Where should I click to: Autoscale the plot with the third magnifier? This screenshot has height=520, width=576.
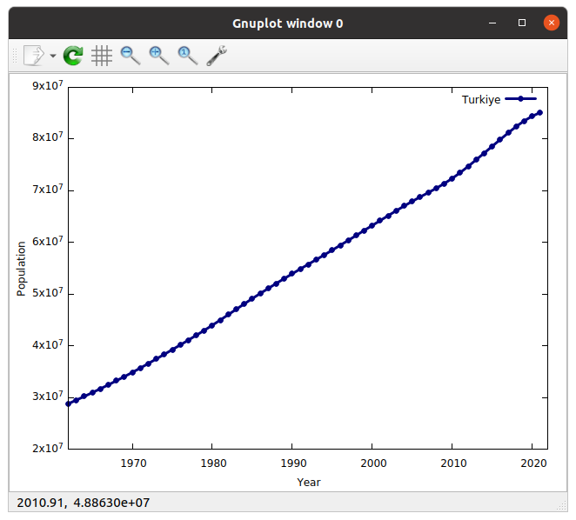pos(187,56)
